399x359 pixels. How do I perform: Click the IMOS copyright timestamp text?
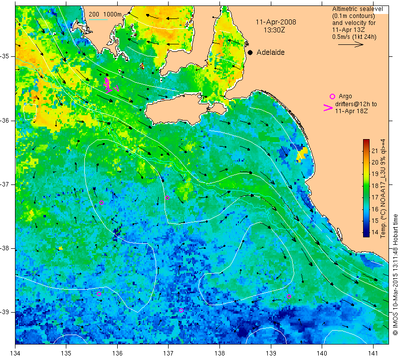[395, 274]
